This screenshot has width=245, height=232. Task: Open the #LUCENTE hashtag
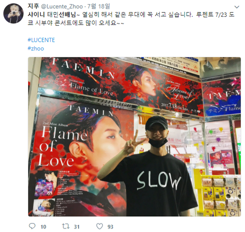pos(41,40)
